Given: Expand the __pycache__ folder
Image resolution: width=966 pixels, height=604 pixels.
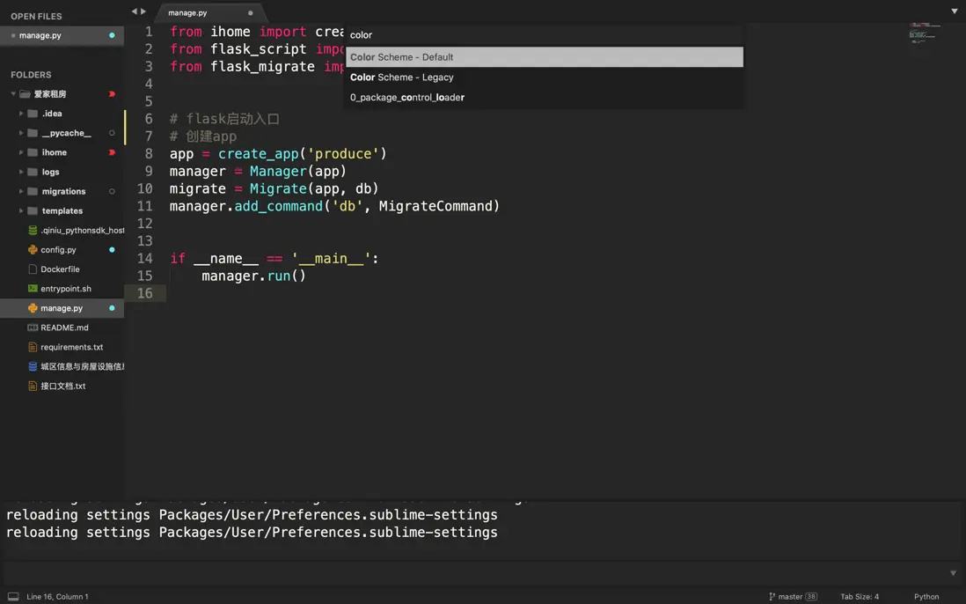Looking at the screenshot, I should tap(21, 133).
